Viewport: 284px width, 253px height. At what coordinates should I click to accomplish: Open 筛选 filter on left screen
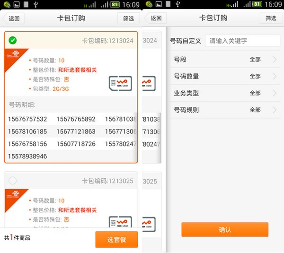128,18
